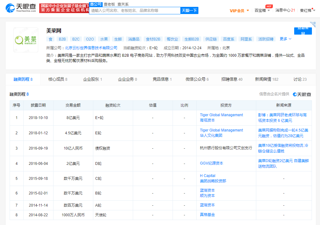
Task: Select the 天使轮 round cell
Action: (113, 215)
